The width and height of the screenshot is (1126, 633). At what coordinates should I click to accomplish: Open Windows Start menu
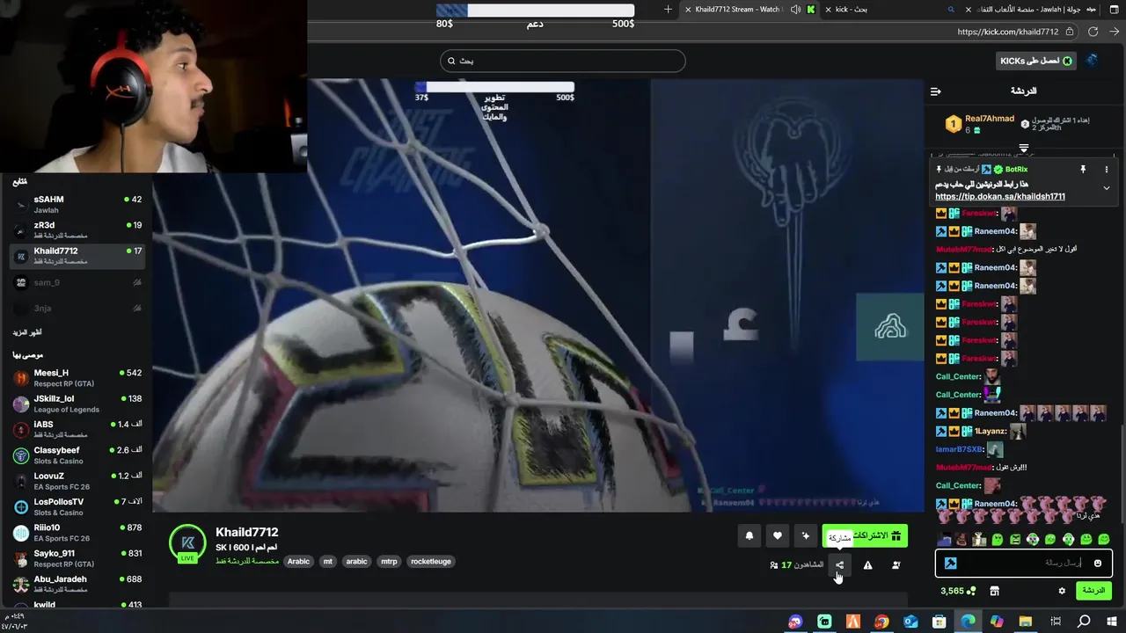click(1112, 622)
